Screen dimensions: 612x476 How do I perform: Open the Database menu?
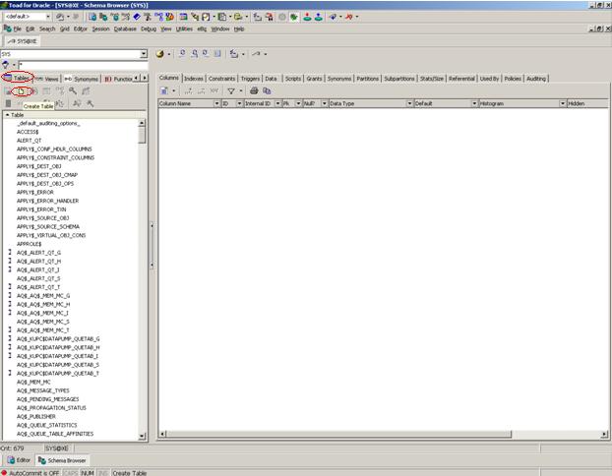click(125, 29)
